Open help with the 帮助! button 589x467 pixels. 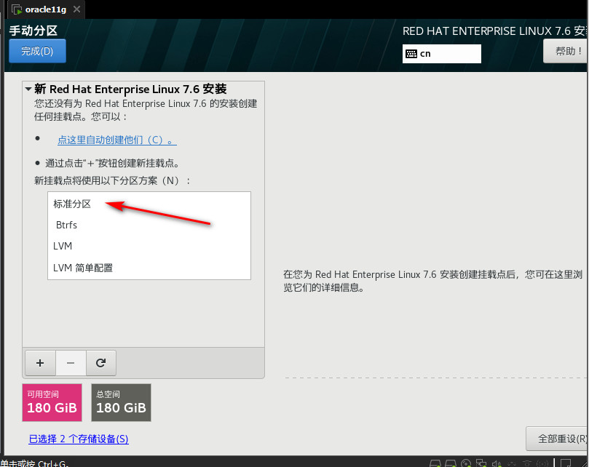click(566, 51)
